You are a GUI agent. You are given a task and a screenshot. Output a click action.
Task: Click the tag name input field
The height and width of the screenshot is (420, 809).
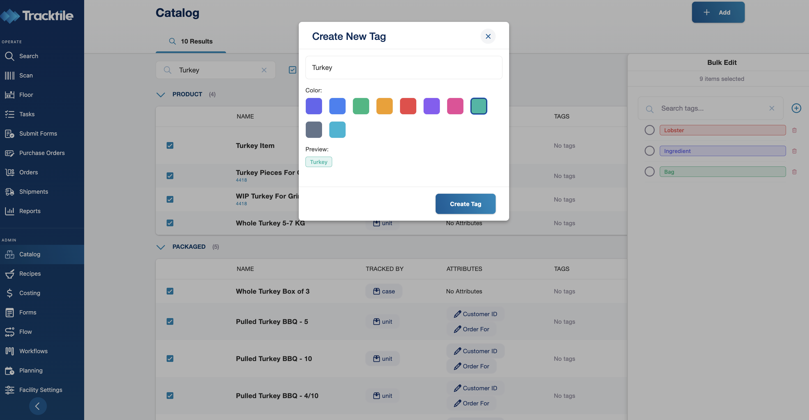404,68
